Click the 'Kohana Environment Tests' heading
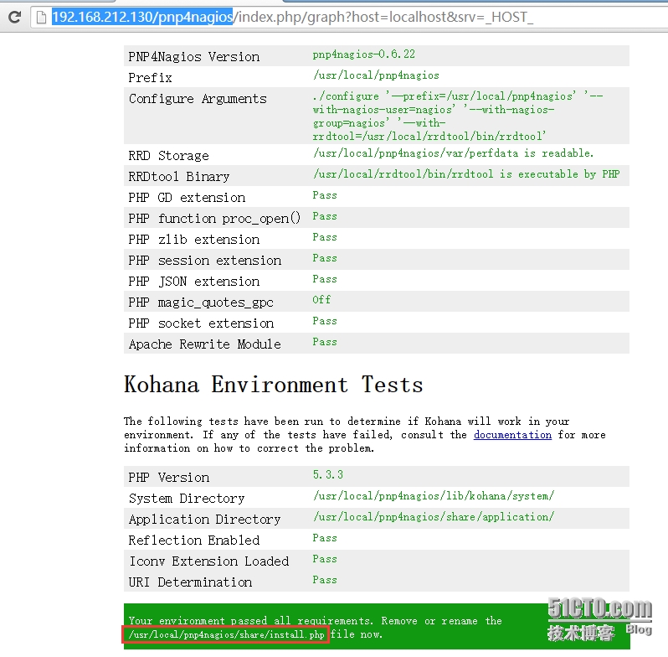Viewport: 668px width, 657px height. (274, 385)
